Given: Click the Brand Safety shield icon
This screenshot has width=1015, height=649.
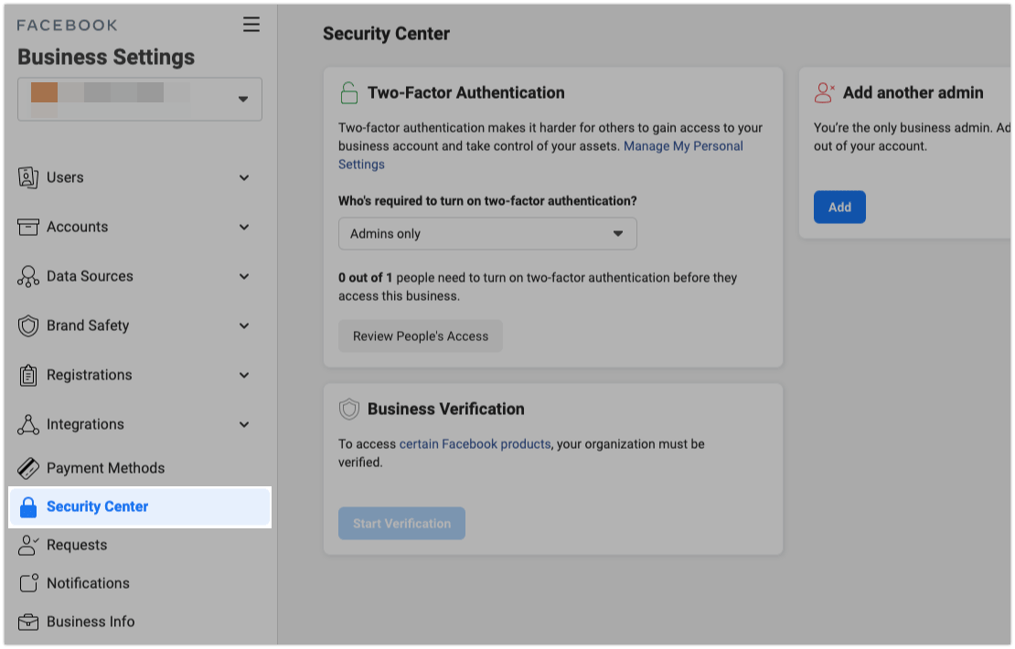Looking at the screenshot, I should 27,325.
